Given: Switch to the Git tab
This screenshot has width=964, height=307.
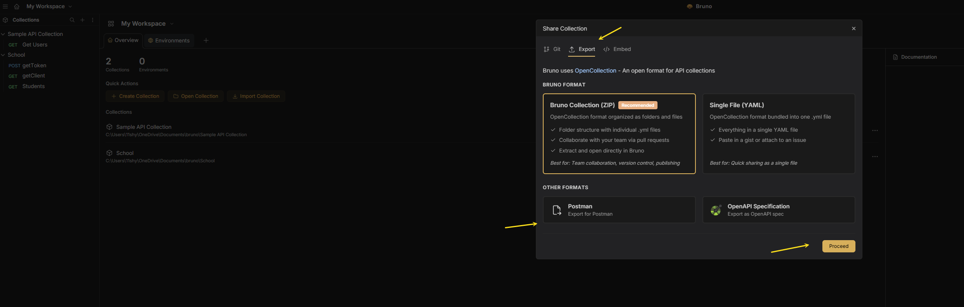Looking at the screenshot, I should click(x=552, y=49).
